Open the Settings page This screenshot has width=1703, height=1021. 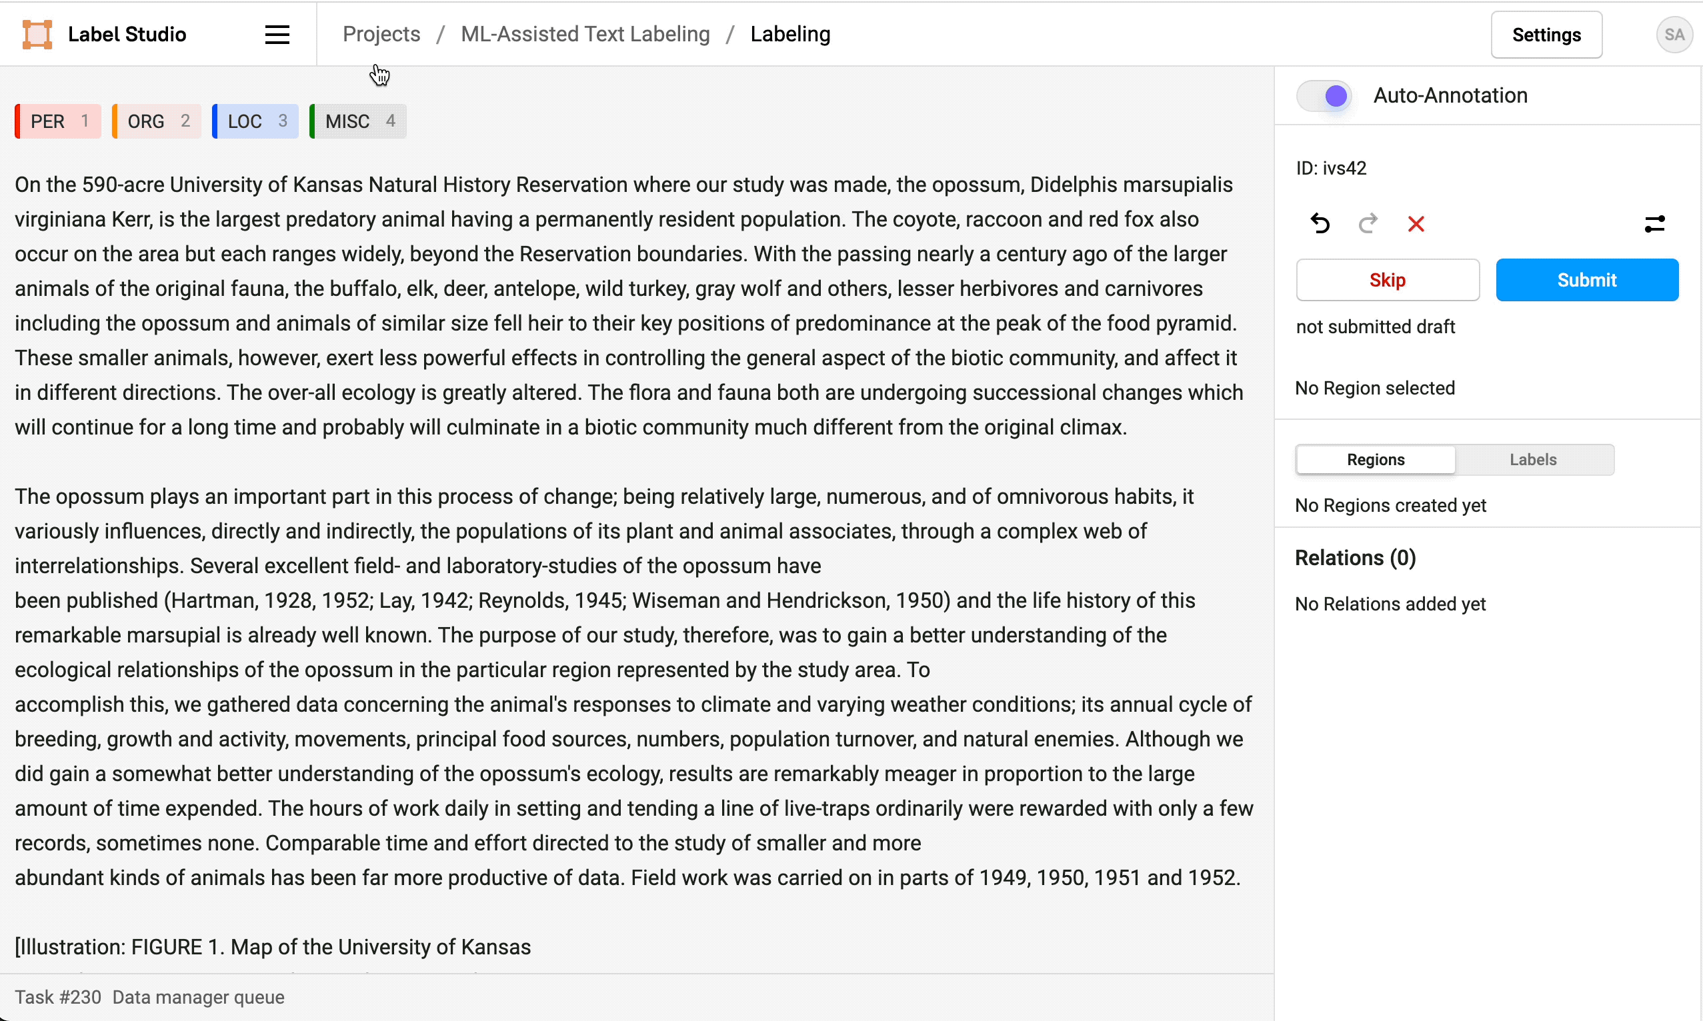pos(1546,35)
